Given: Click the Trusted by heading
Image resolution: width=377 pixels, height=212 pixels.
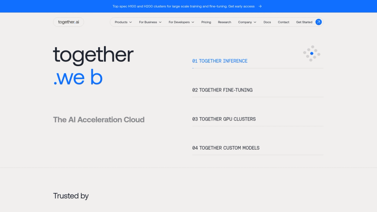Looking at the screenshot, I should click(71, 196).
